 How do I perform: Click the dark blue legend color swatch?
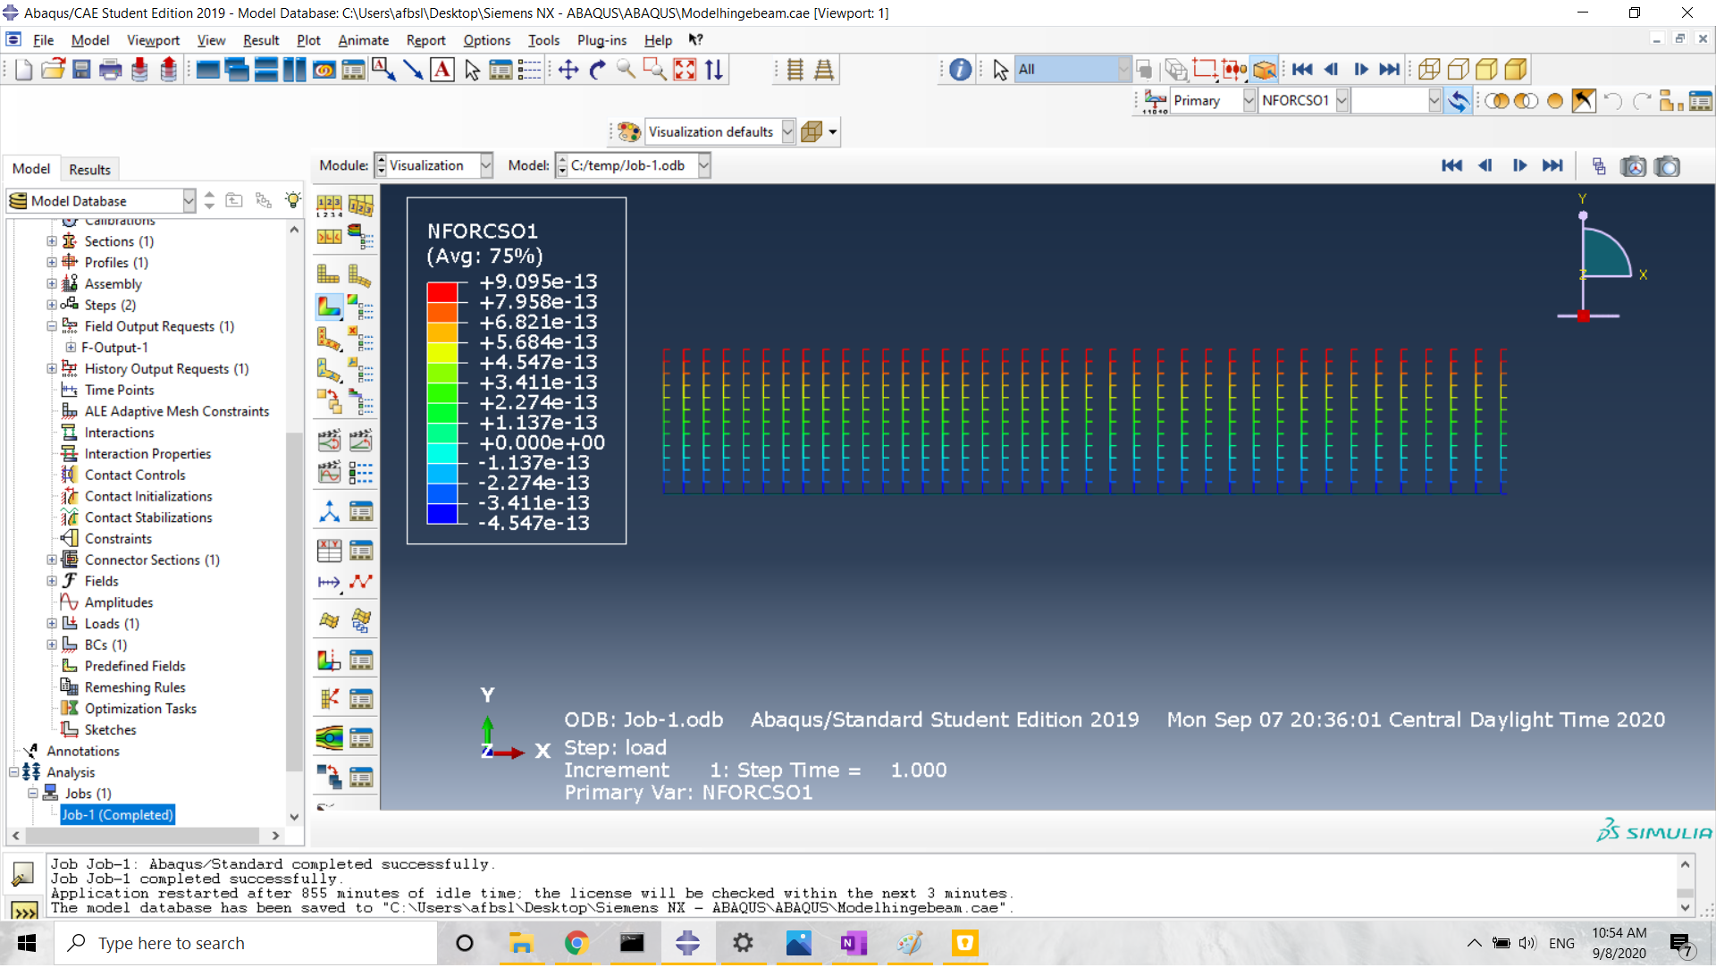(x=442, y=515)
